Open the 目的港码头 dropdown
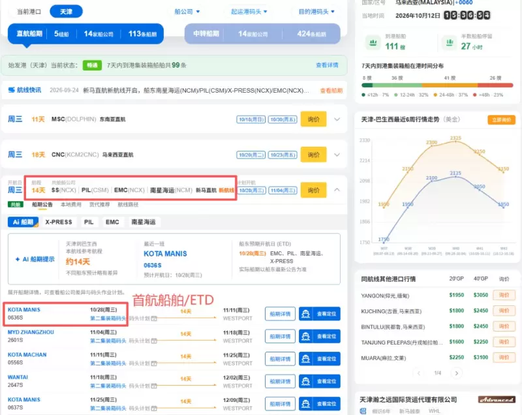The image size is (522, 415). pos(316,12)
